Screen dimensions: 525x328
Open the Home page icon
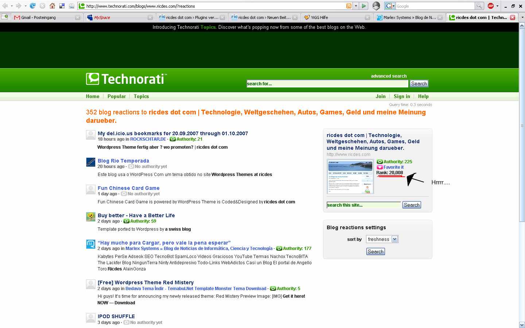pyautogui.click(x=52, y=6)
